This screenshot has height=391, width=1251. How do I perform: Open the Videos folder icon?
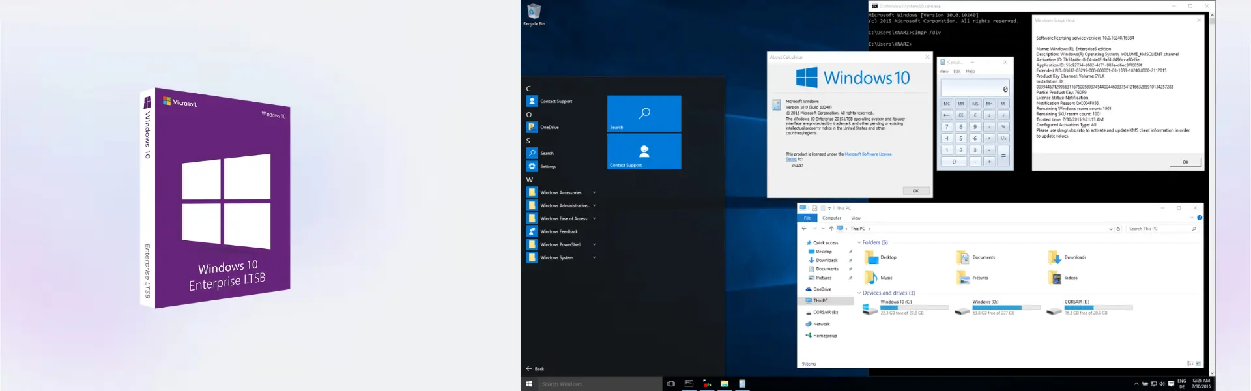click(x=1054, y=278)
